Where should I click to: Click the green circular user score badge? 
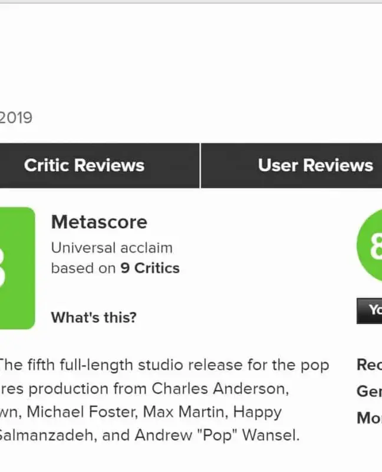[371, 245]
